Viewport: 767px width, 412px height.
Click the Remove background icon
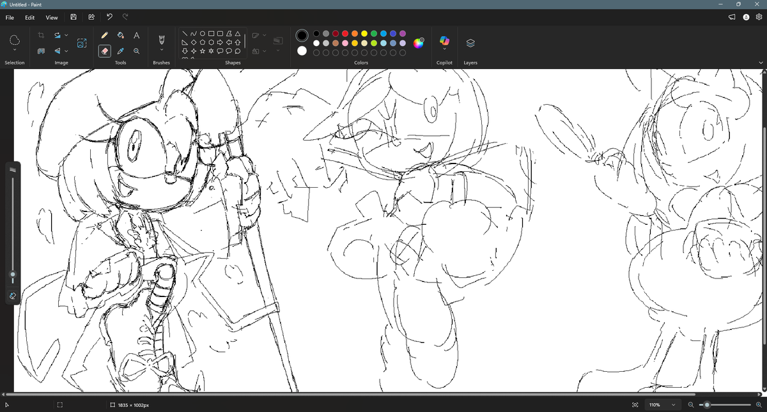(x=42, y=51)
